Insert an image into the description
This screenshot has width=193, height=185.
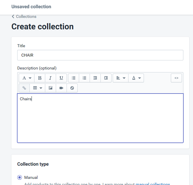click(x=51, y=88)
